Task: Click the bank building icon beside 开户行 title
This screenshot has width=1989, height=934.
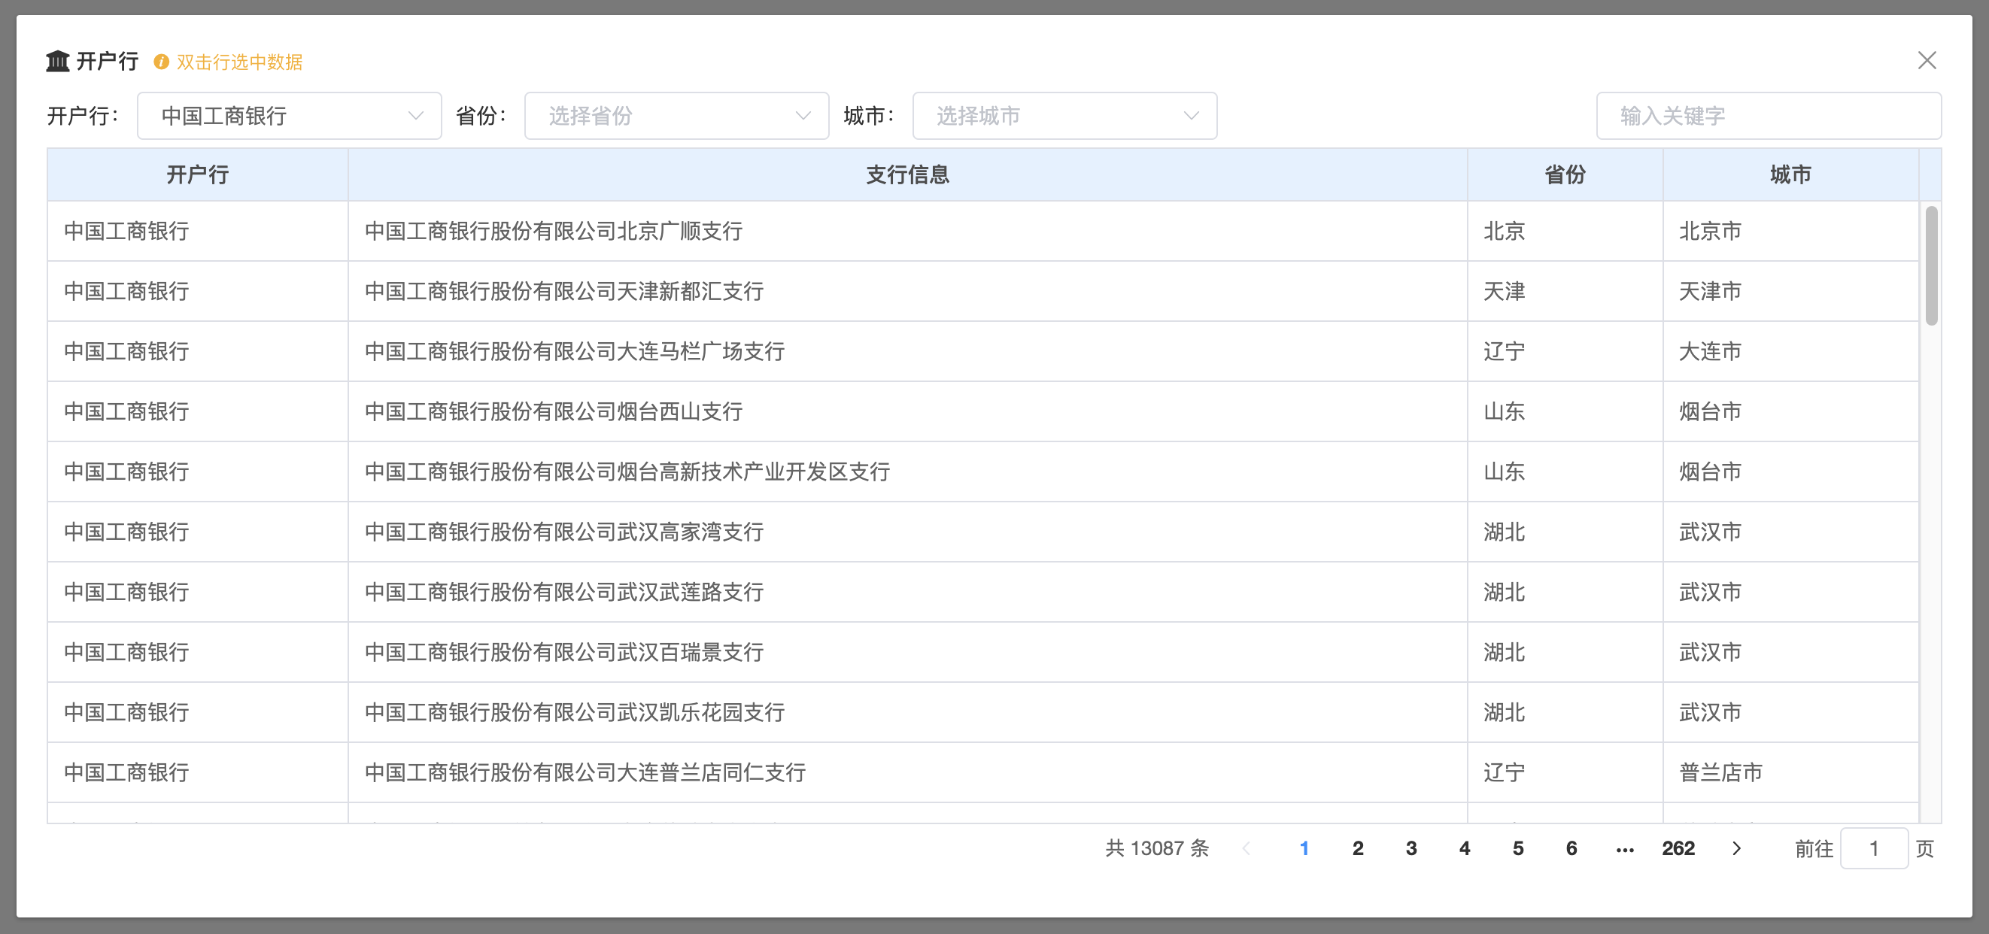Action: click(58, 61)
